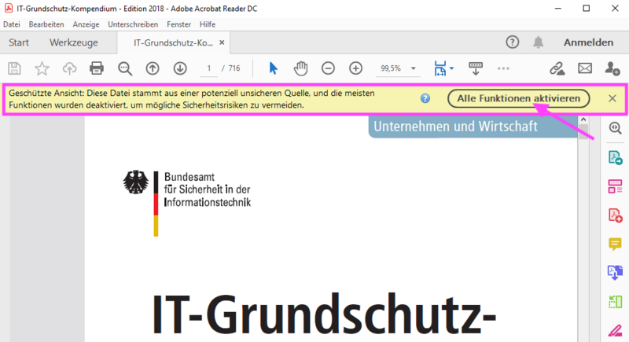Go to next page arrow icon
The image size is (629, 342).
click(180, 68)
